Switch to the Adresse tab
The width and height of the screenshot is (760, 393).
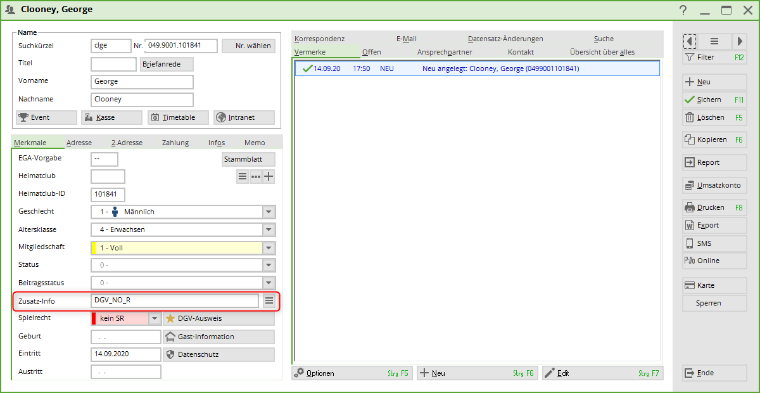pos(79,143)
